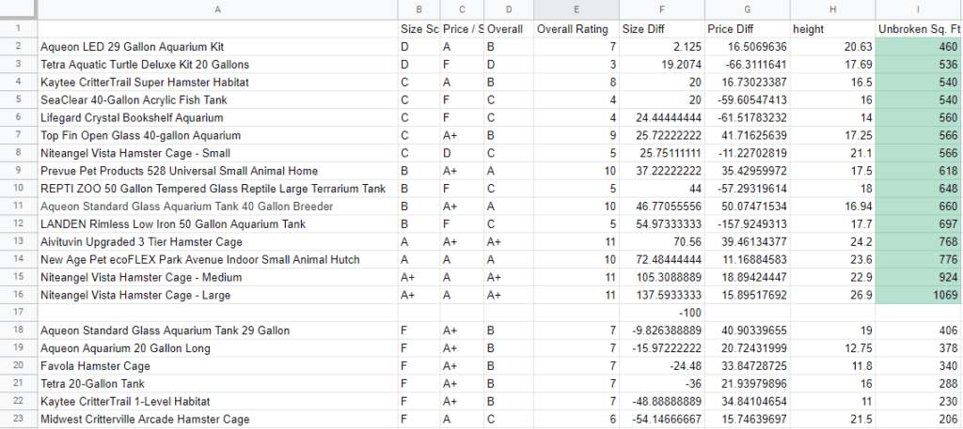963x429 pixels.
Task: Click the "height" header cell
Action: pos(832,28)
